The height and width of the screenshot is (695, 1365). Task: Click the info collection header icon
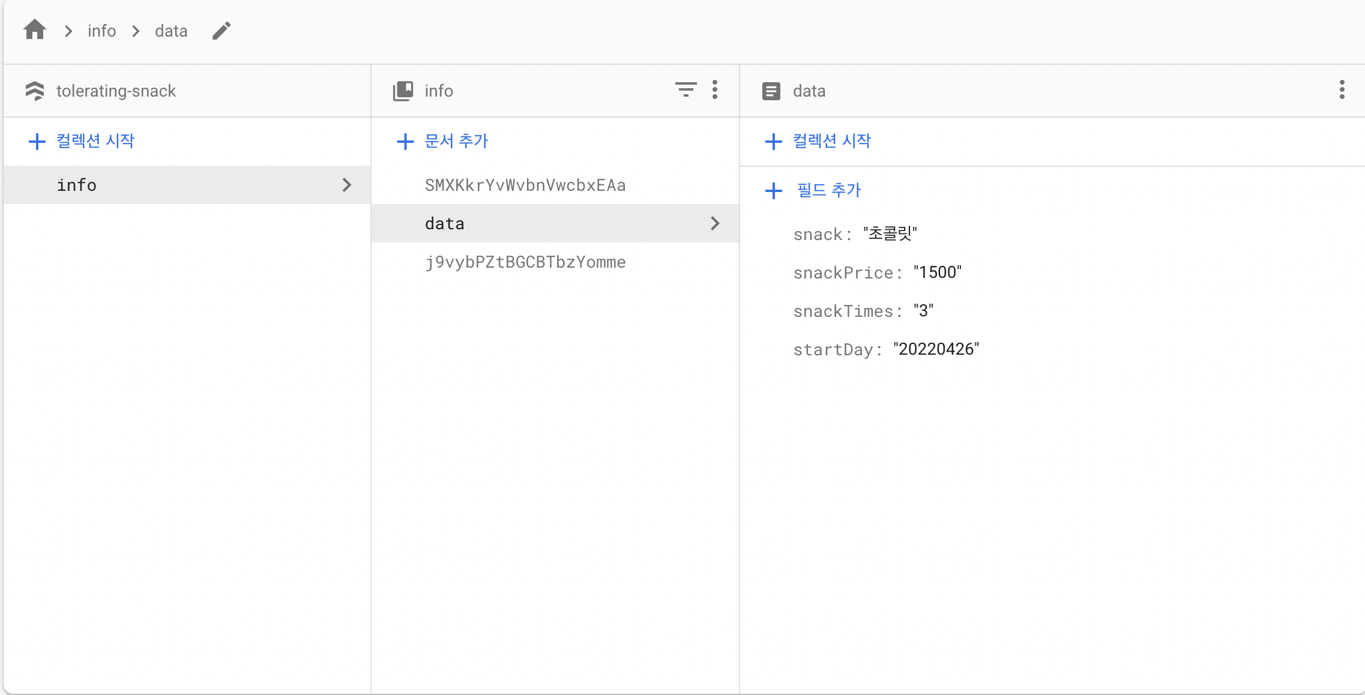click(x=403, y=91)
